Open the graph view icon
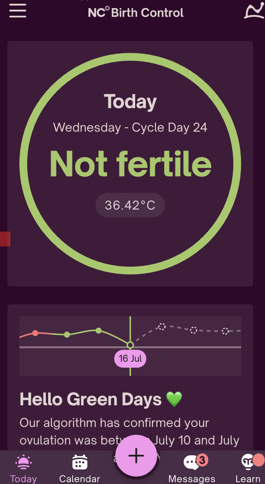This screenshot has width=265, height=484. 254,11
